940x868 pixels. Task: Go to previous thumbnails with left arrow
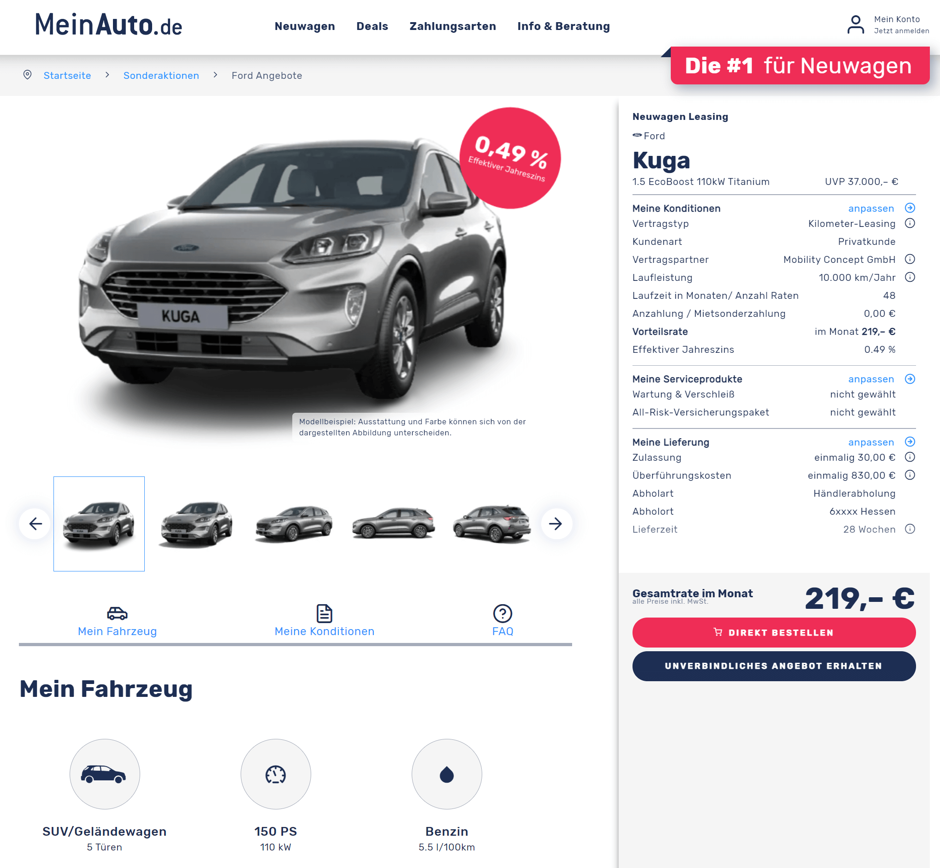(35, 523)
